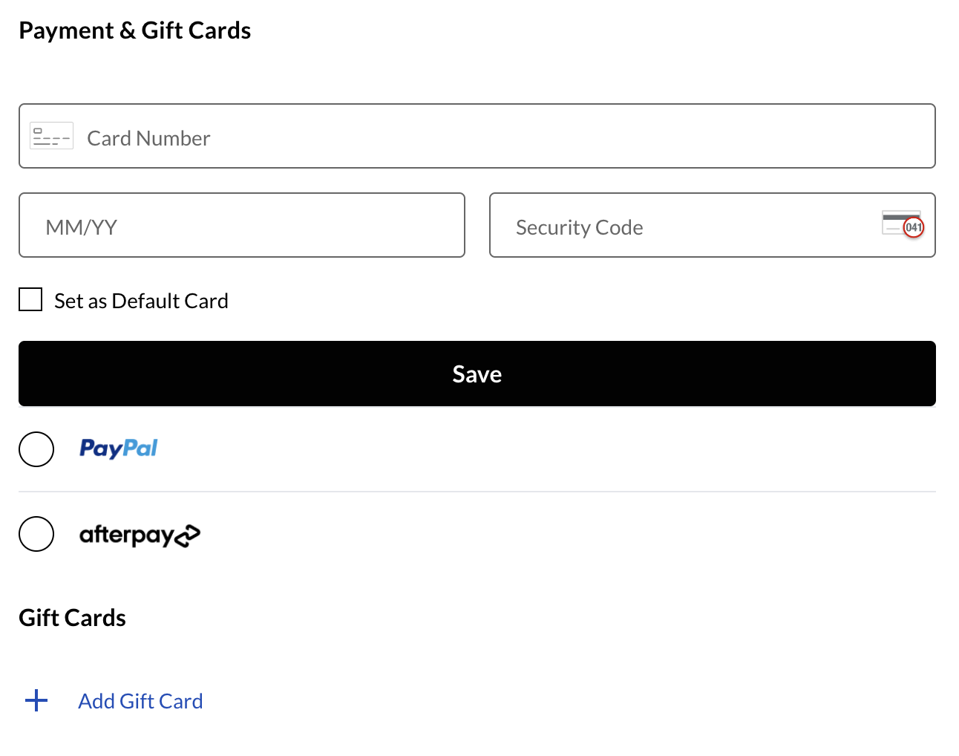Image resolution: width=959 pixels, height=756 pixels.
Task: Focus the Card Number input field
Action: (x=520, y=137)
